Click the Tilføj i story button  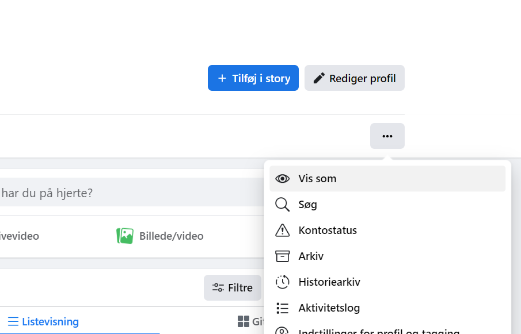[x=253, y=78]
